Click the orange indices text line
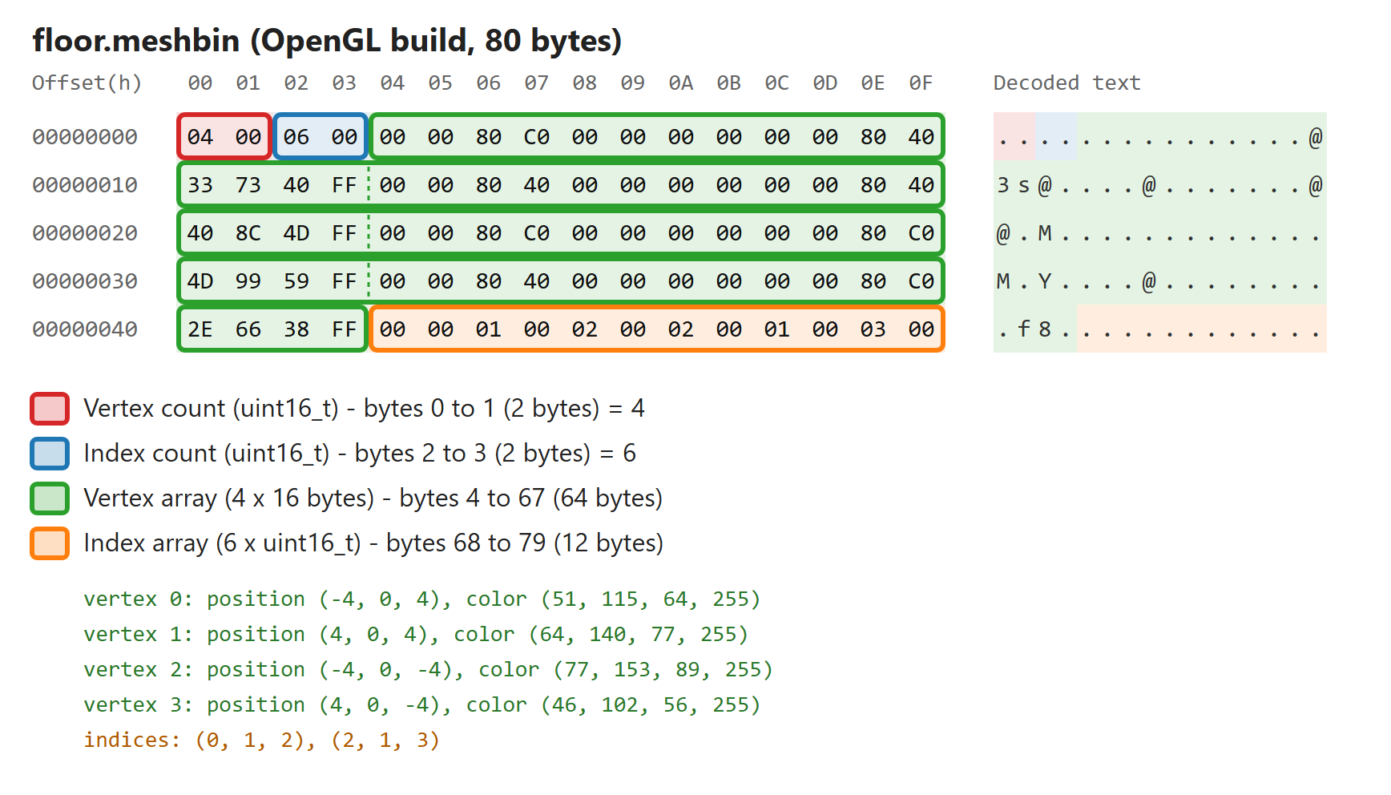The width and height of the screenshot is (1391, 795). [x=262, y=741]
